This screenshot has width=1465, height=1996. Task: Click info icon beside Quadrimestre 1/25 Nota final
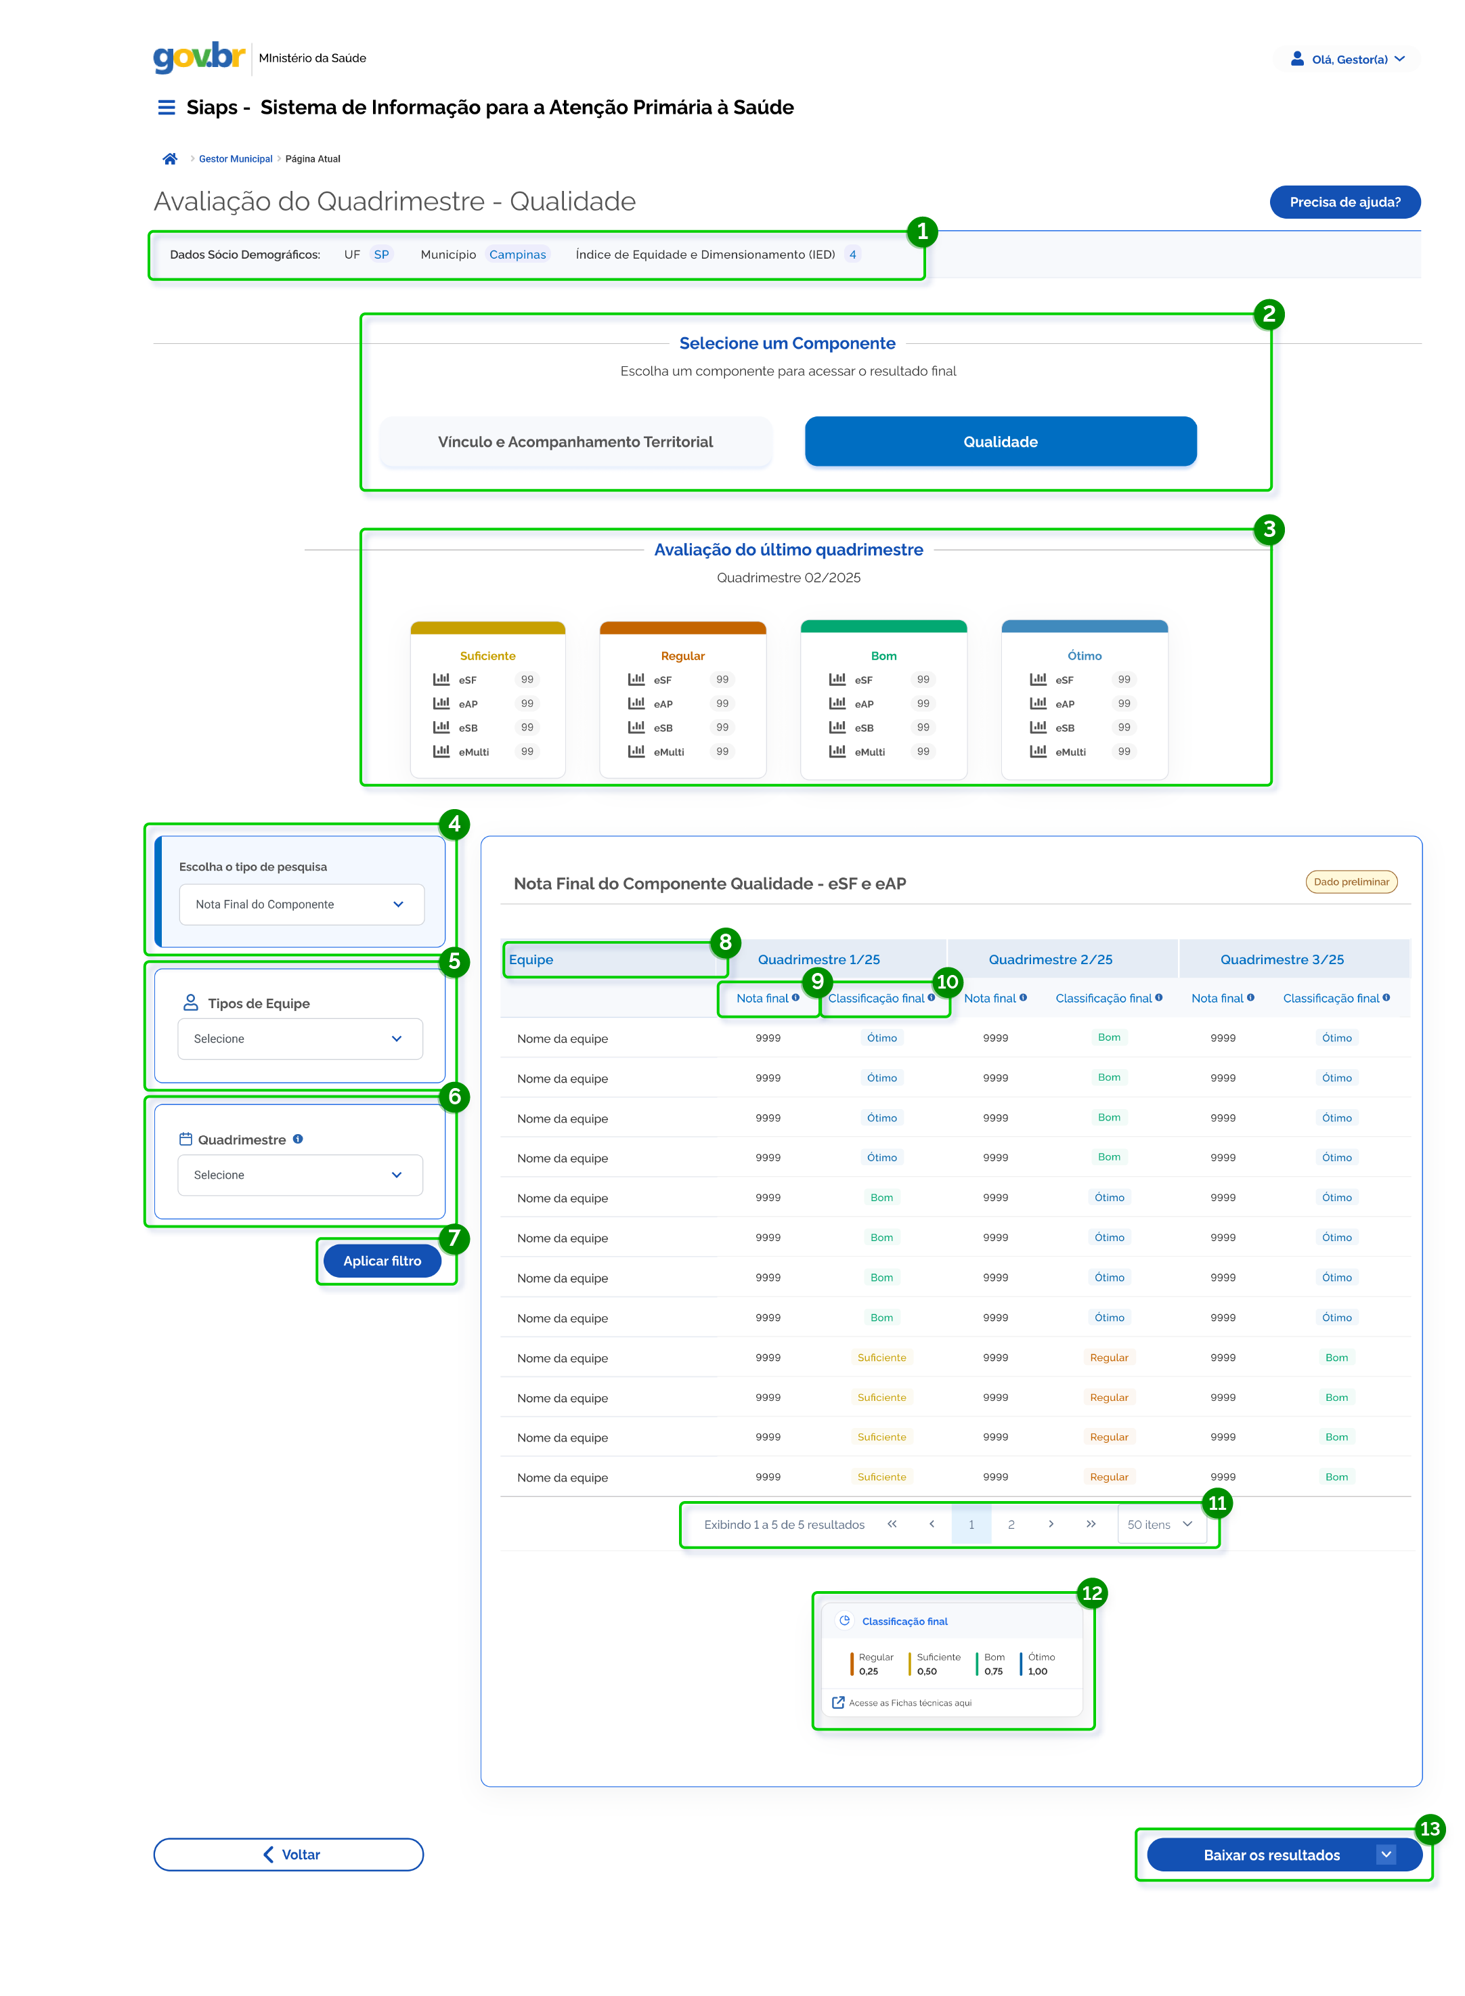click(x=795, y=997)
